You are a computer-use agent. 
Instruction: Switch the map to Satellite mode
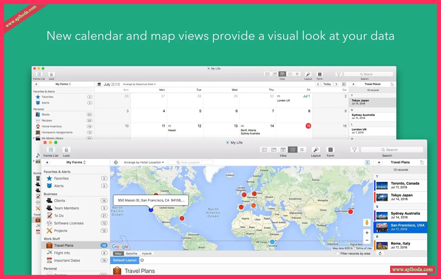tap(131, 254)
